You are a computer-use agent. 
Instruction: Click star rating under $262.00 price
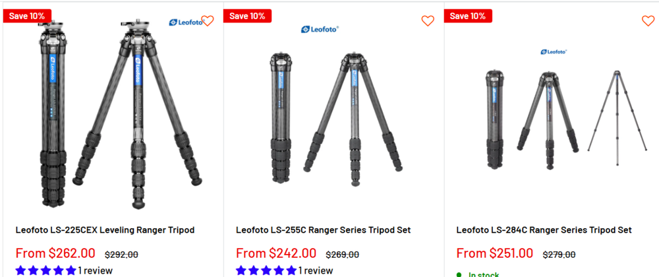tap(46, 270)
